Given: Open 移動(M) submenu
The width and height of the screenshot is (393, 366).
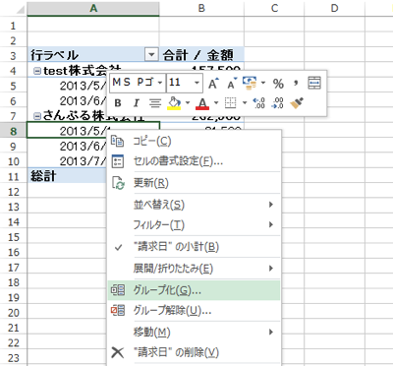Looking at the screenshot, I should click(195, 333).
